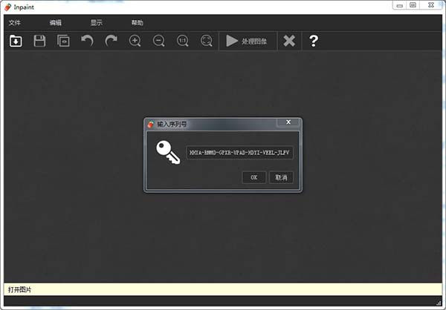
Task: Click the Open image toolbar icon
Action: click(x=16, y=41)
